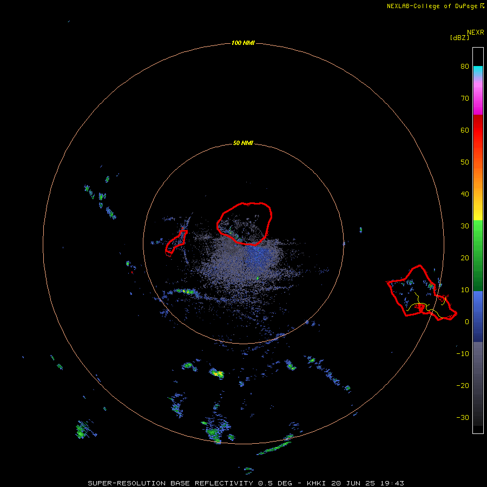Click the 60 value on dBZ scale
The image size is (487, 487).
[465, 130]
